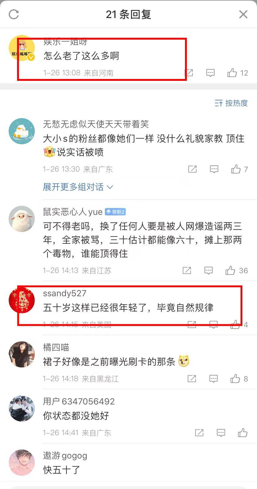Like the comment 你状态都没她好
Viewport: 257px width, 489px height.
243,433
